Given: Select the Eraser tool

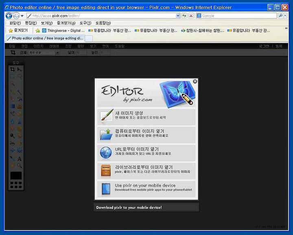Looking at the screenshot, I should (x=12, y=99).
